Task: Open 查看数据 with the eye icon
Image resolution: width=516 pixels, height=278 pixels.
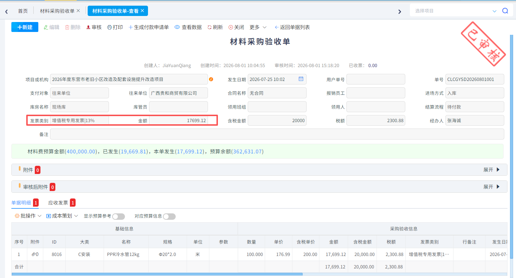Action: (188, 27)
